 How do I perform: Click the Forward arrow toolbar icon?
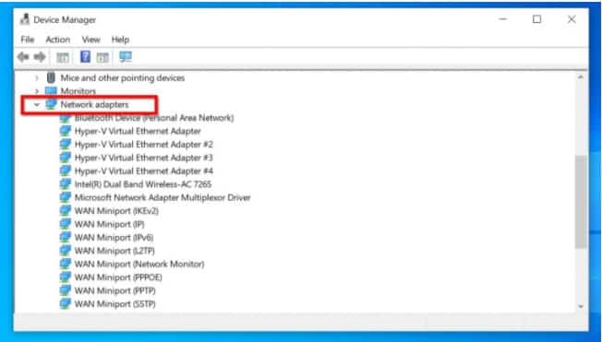[x=40, y=57]
